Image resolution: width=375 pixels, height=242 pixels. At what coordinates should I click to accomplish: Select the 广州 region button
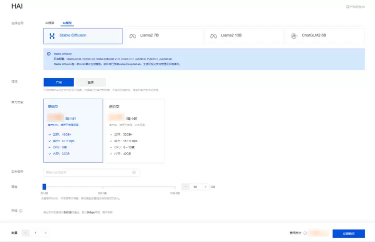click(x=58, y=82)
